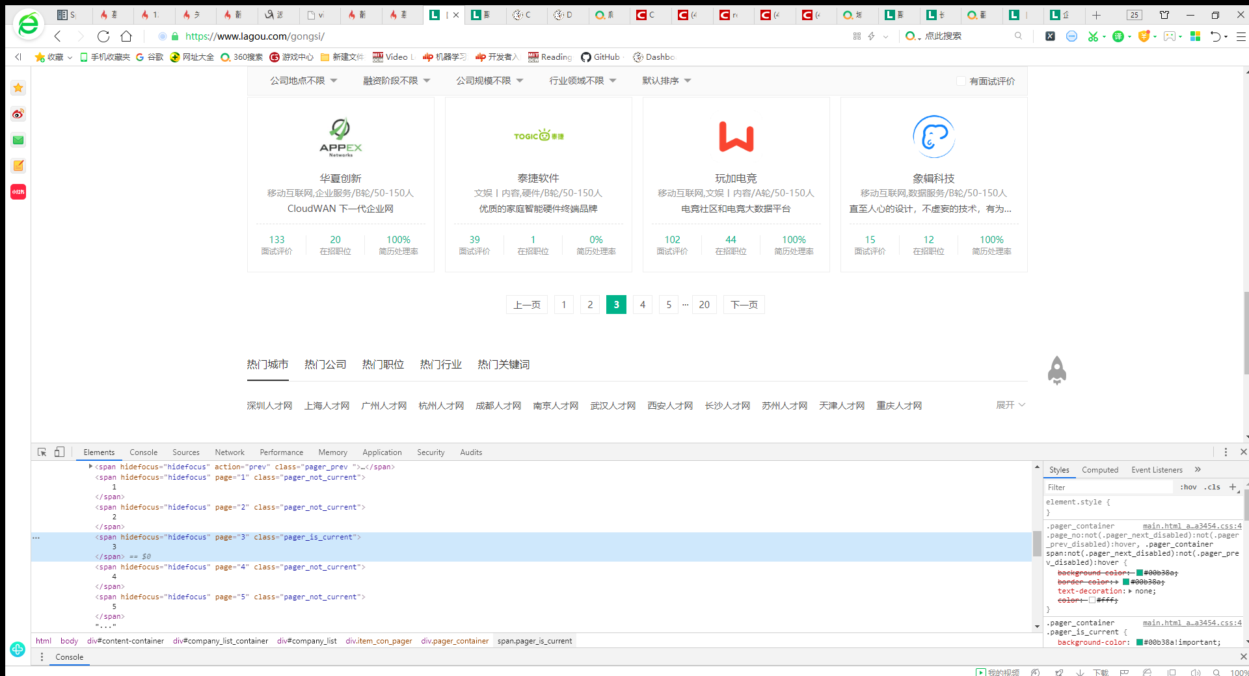
Task: Open 深圳人才网 link
Action: [269, 406]
